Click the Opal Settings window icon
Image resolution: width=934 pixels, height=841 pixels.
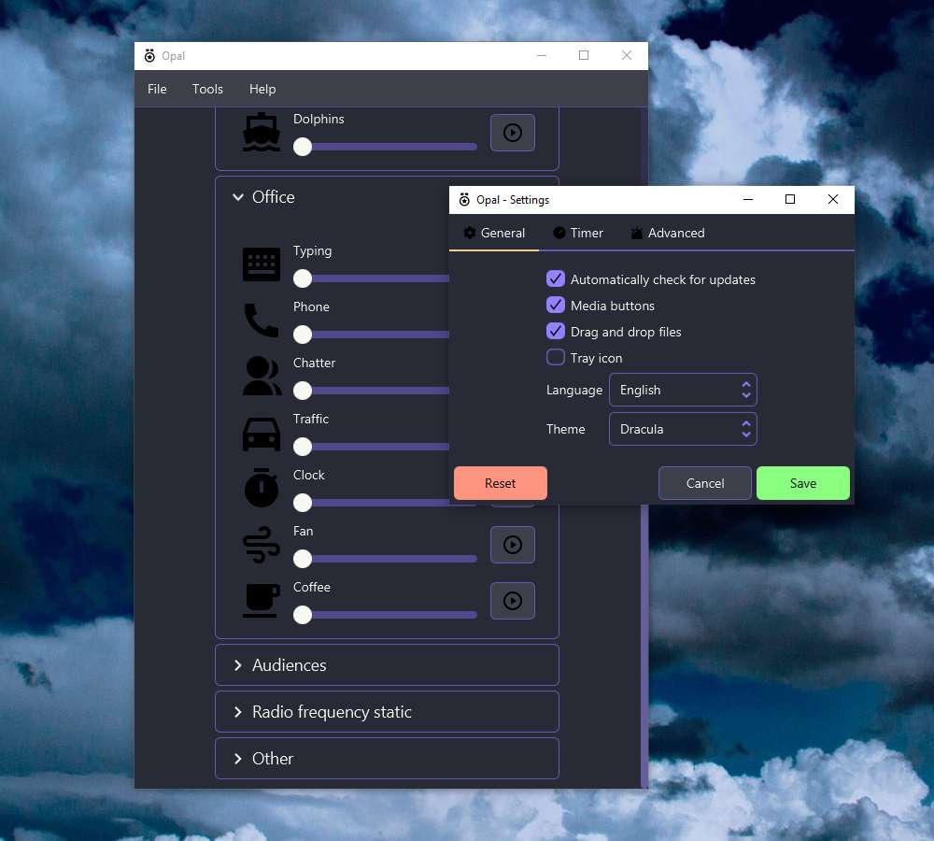tap(464, 200)
